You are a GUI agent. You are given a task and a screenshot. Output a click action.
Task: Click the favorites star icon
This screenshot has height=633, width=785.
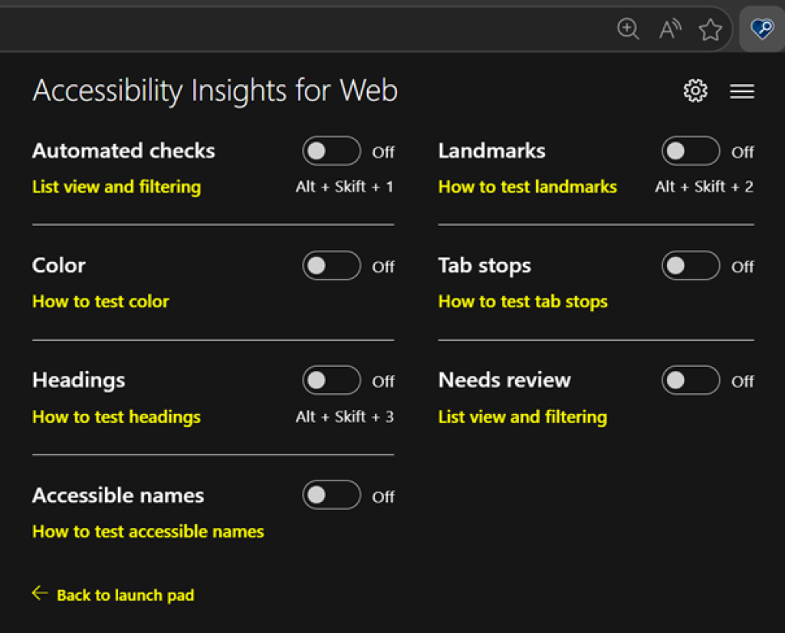[x=710, y=29]
